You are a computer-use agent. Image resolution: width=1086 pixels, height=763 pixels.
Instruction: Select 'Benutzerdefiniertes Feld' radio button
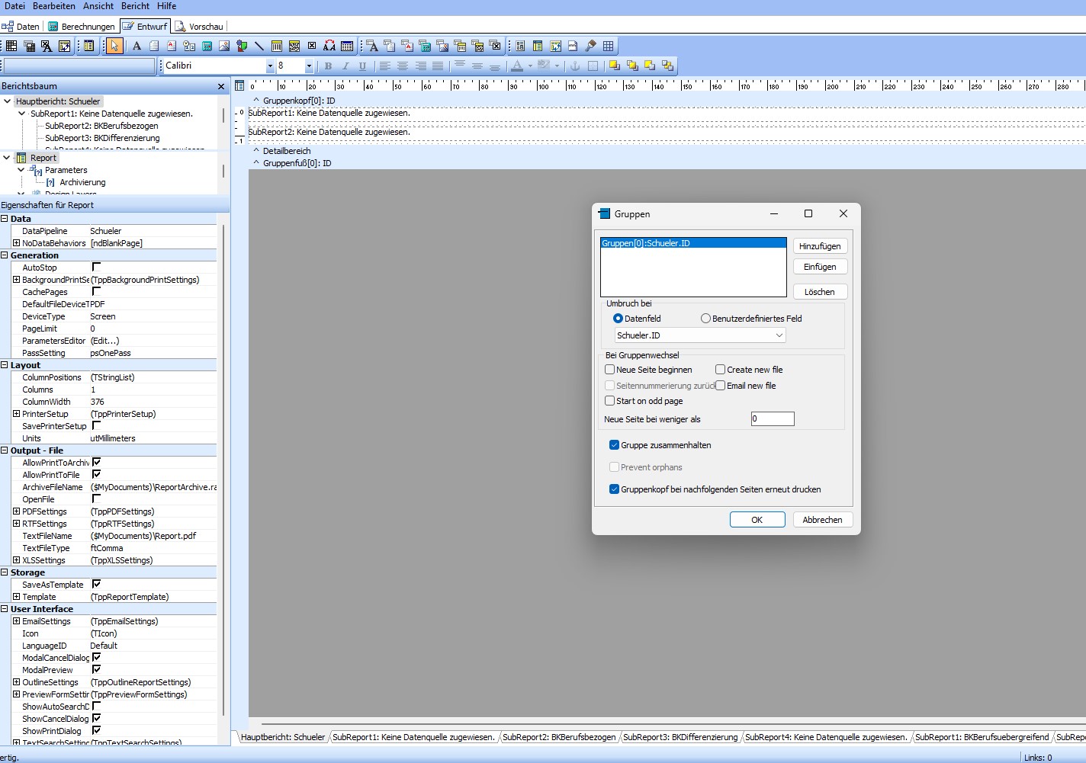[x=705, y=319]
